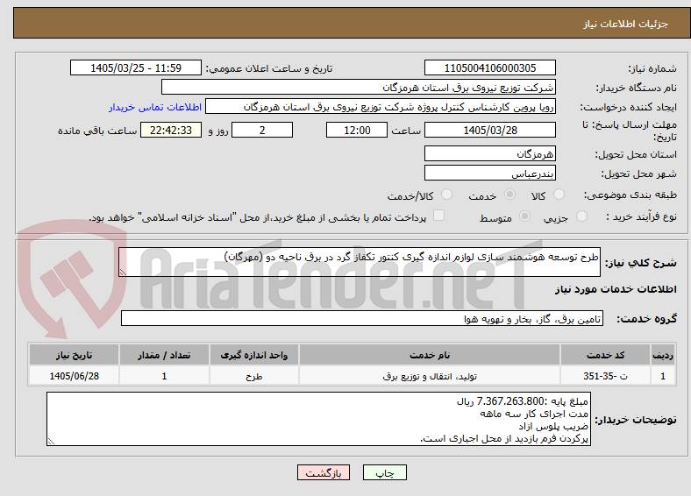
Task: Click the resize handle of description box
Action: (x=123, y=273)
